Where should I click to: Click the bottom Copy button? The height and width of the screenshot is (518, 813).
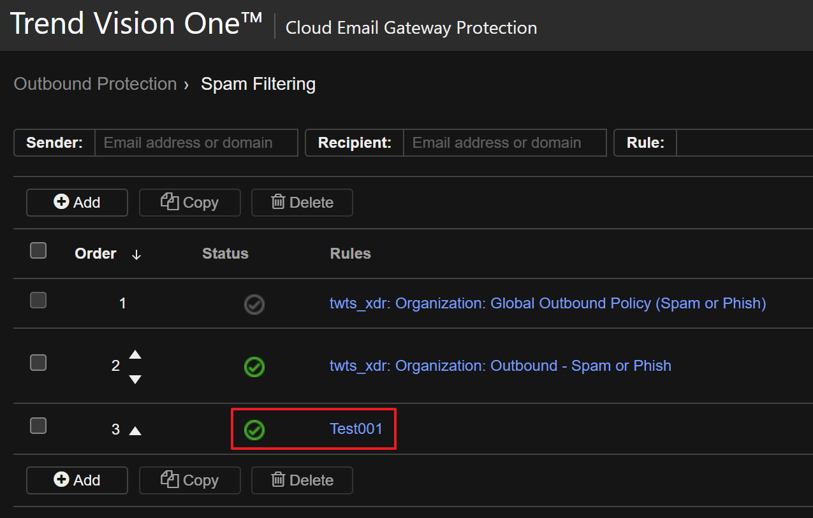click(190, 480)
